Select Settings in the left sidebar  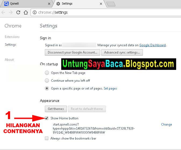click(x=10, y=45)
